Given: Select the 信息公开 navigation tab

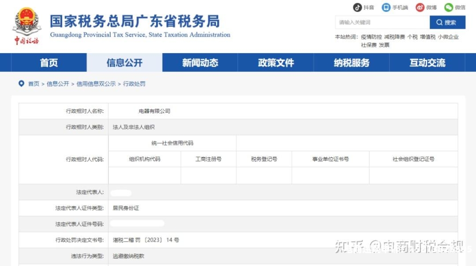Looking at the screenshot, I should tap(124, 63).
